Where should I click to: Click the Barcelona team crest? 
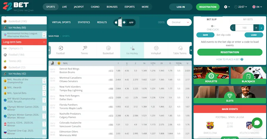[x=210, y=126]
